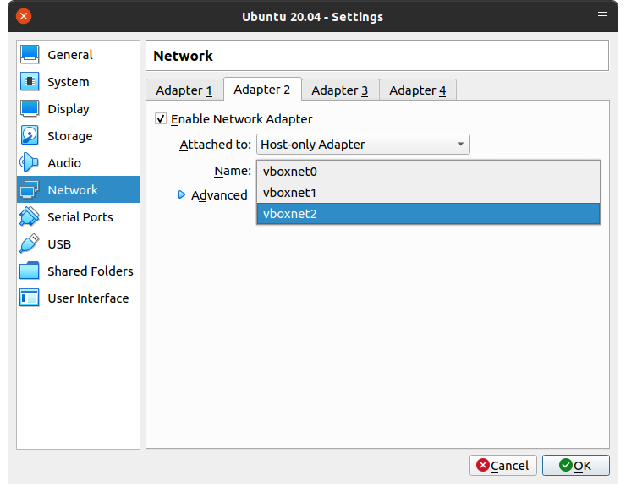Click the Storage disk icon

(30, 136)
